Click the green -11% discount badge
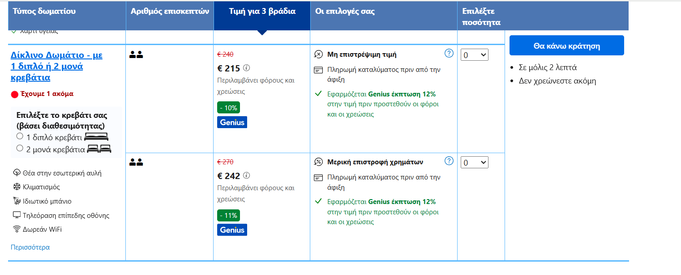 [x=228, y=215]
